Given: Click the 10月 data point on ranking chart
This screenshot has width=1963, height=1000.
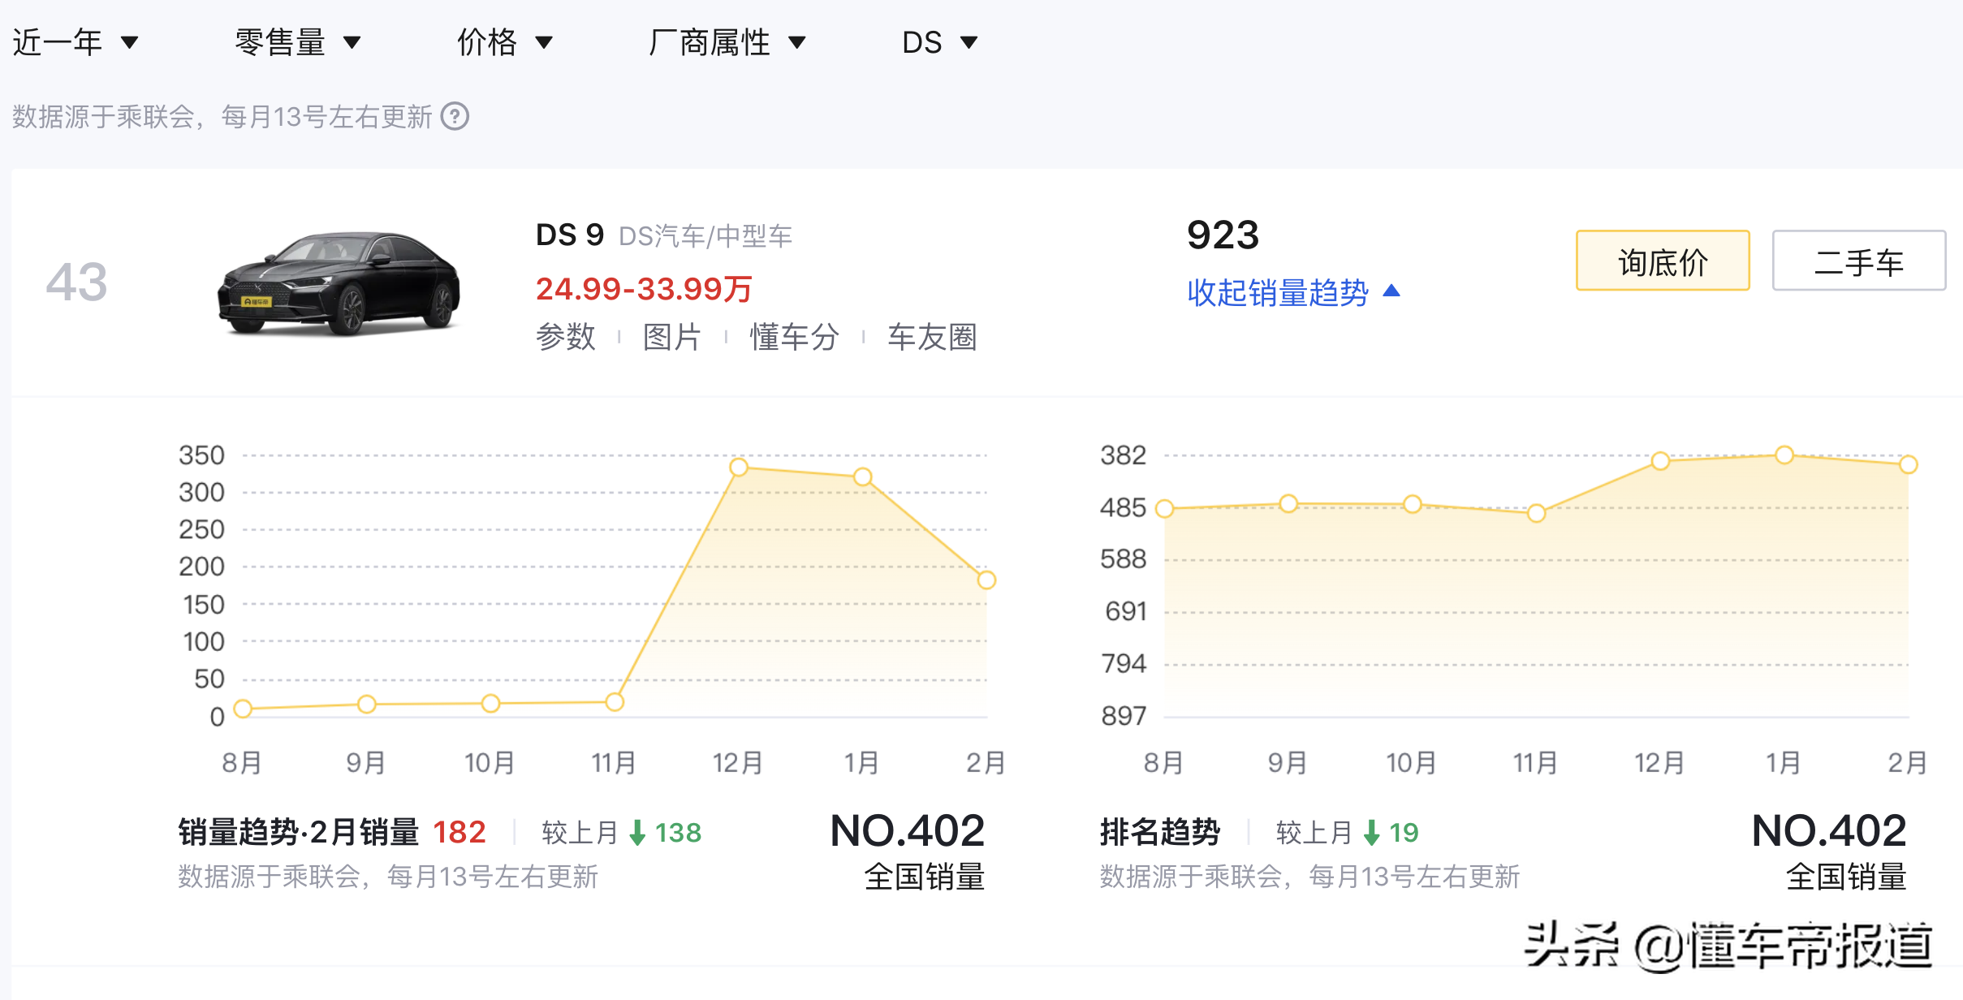Looking at the screenshot, I should coord(1413,504).
